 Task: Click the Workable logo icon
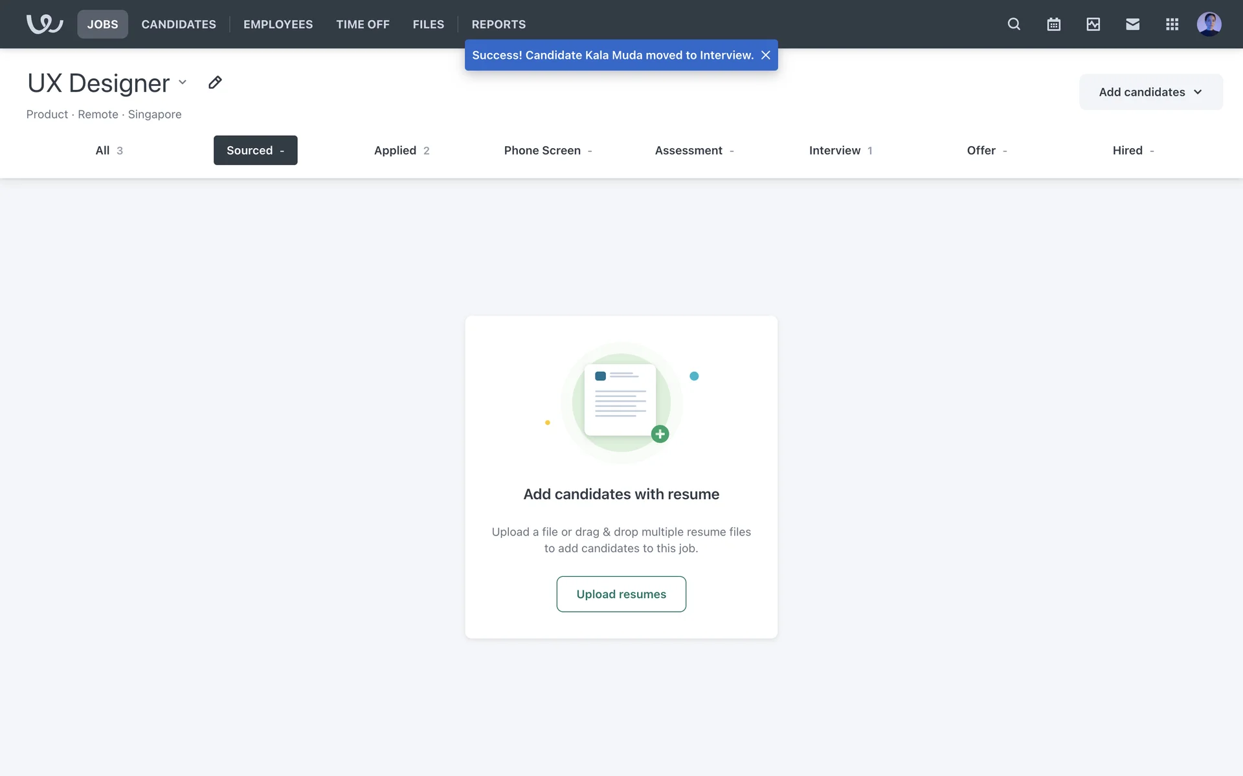[45, 24]
